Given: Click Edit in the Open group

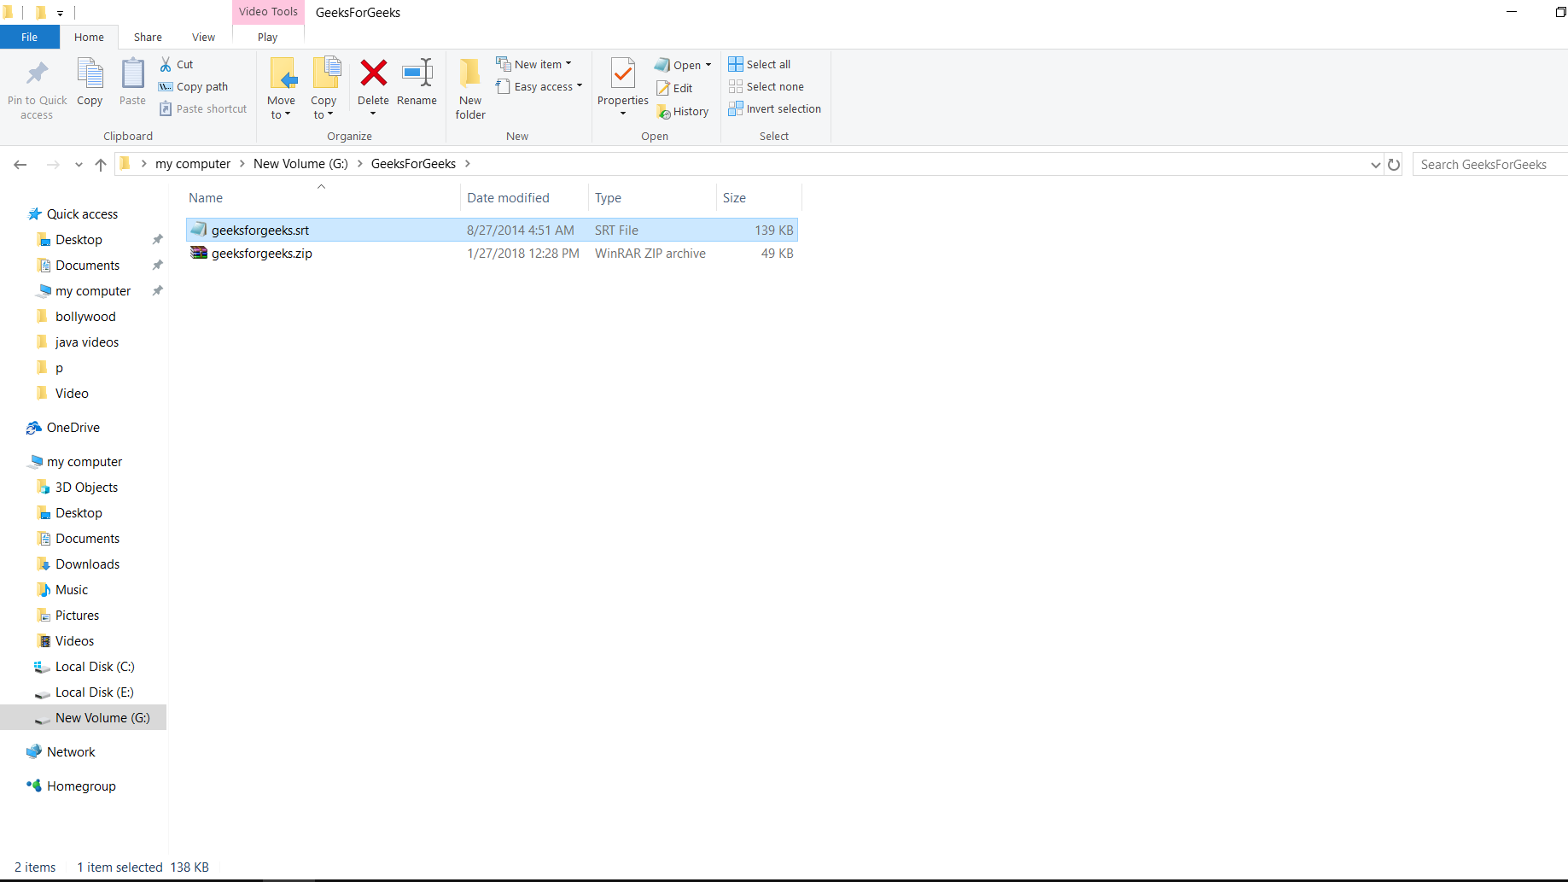Looking at the screenshot, I should [674, 88].
